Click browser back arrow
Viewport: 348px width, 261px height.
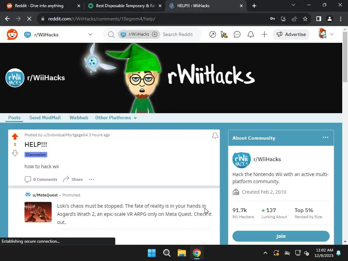pos(7,19)
